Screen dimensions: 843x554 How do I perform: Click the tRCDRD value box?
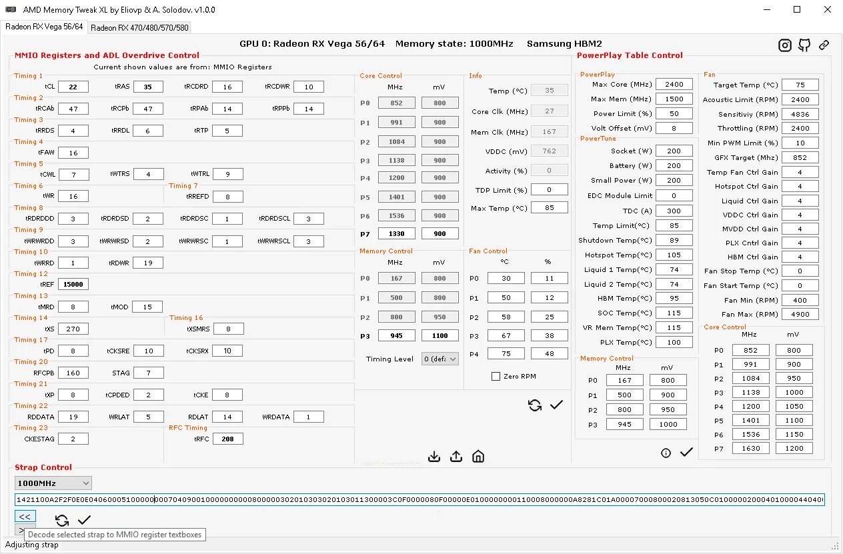(x=227, y=87)
